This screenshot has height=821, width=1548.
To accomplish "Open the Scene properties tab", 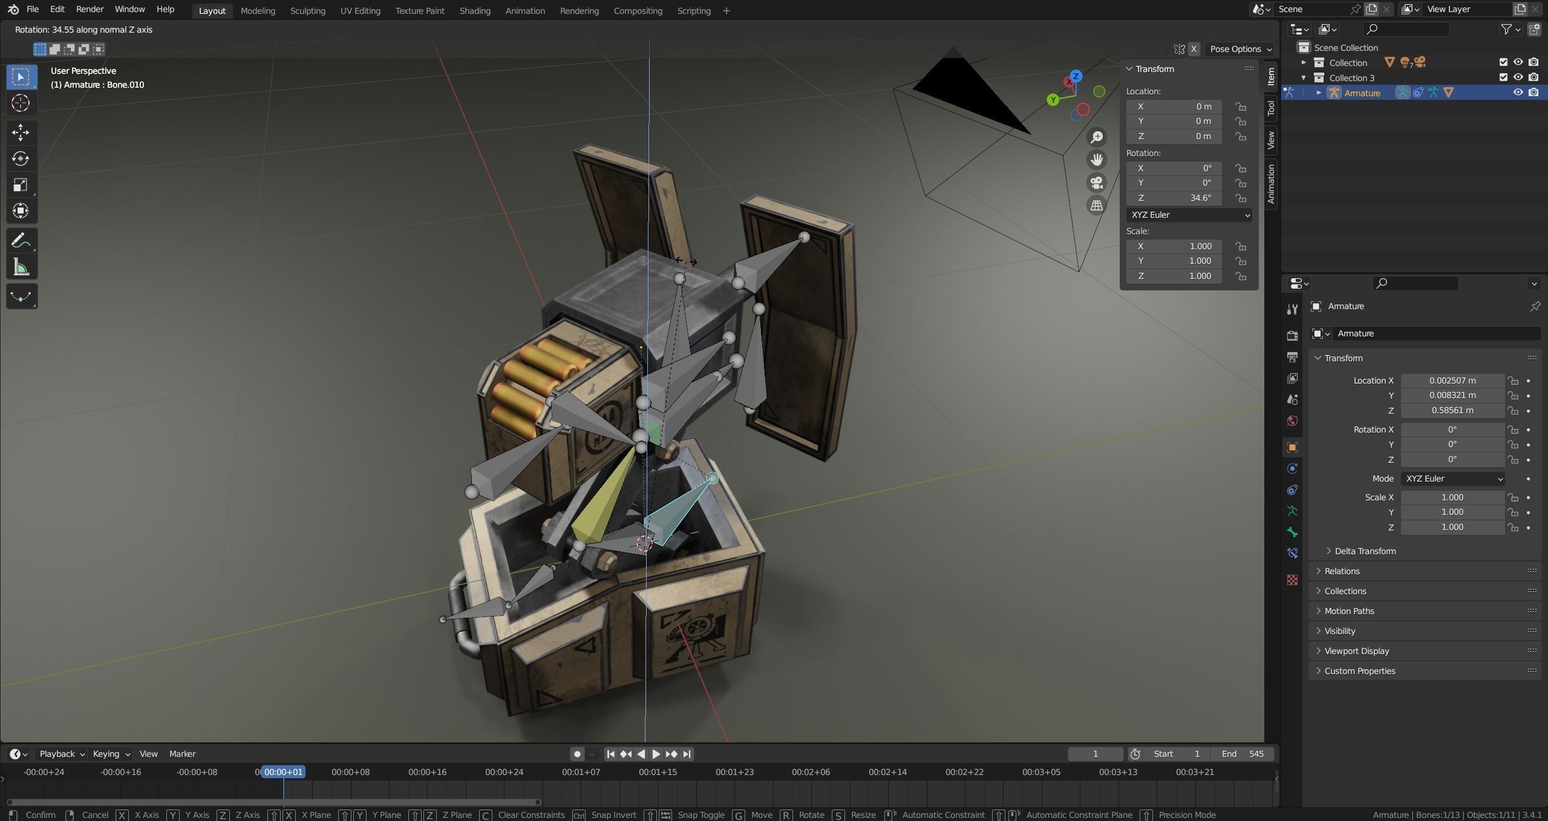I will tap(1292, 399).
